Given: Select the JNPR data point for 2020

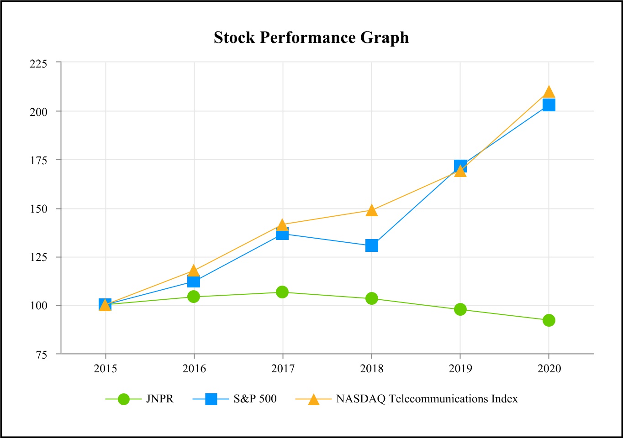Looking at the screenshot, I should click(549, 320).
